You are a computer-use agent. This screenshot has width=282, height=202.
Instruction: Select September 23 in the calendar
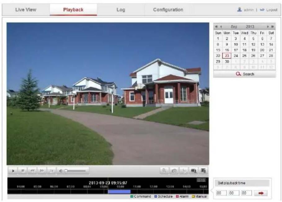227,56
